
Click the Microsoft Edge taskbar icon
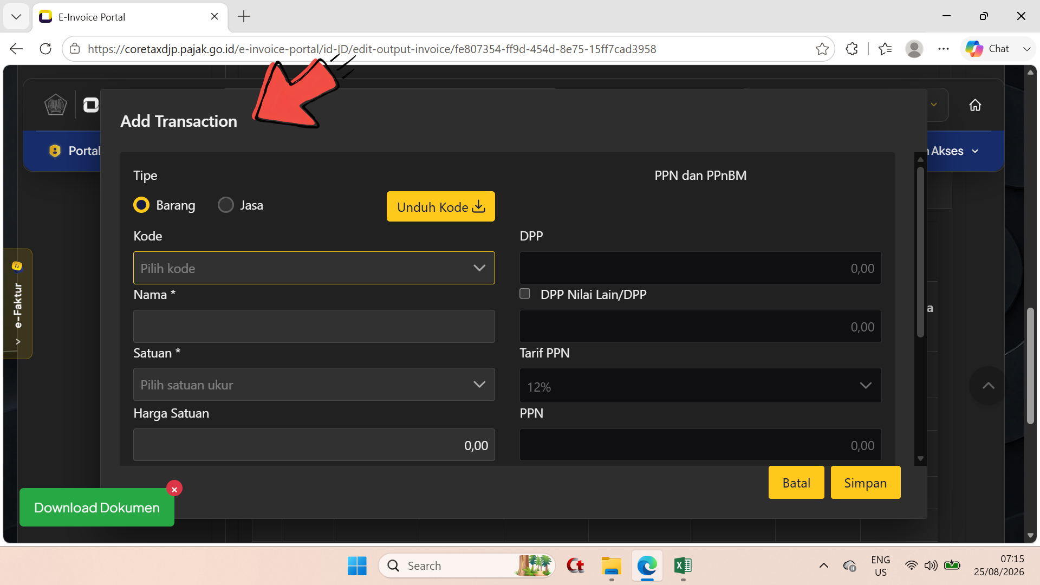coord(647,565)
